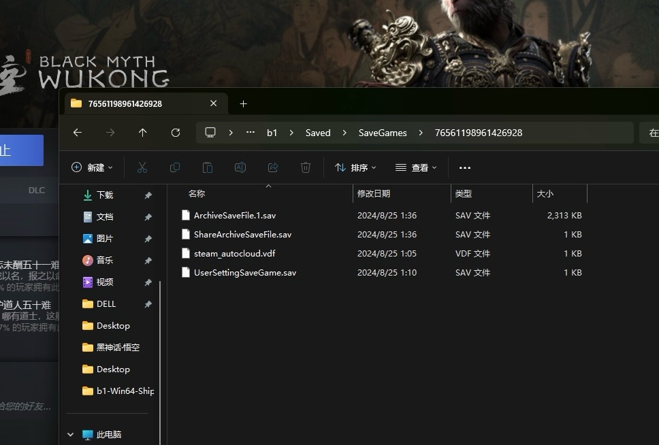Click the Up directory arrow
The width and height of the screenshot is (659, 445).
(x=142, y=133)
